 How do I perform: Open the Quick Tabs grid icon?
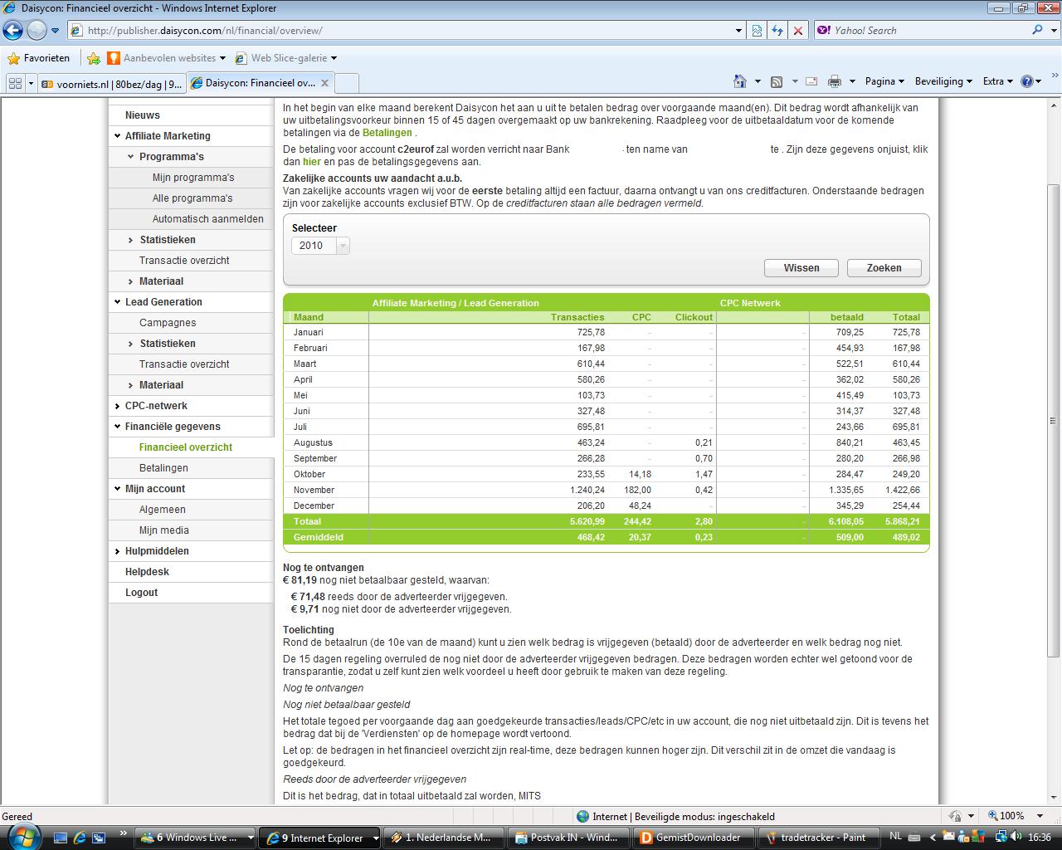15,83
